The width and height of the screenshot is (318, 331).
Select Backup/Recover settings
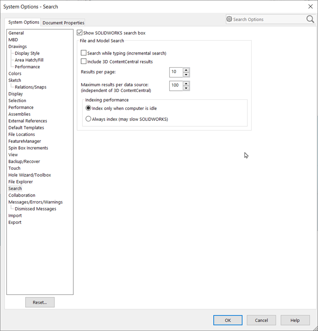[x=24, y=161]
